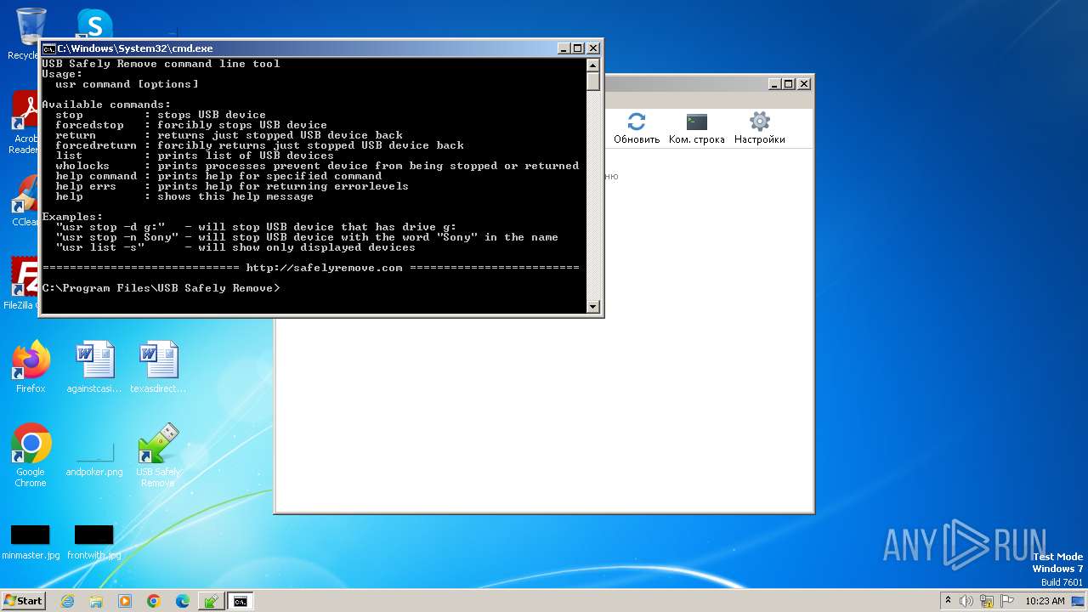This screenshot has width=1088, height=612.
Task: Click the cmd window vertical scrollbar thumb
Action: point(593,82)
